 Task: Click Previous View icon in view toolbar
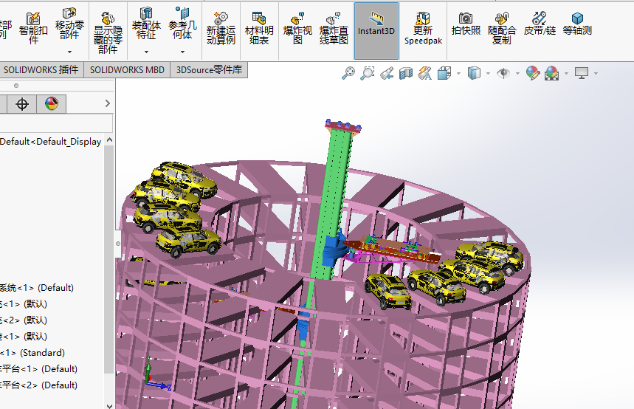click(387, 73)
